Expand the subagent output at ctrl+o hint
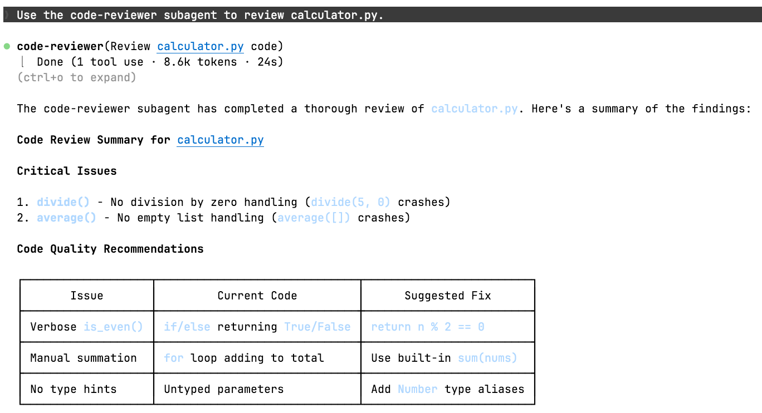 tap(76, 77)
